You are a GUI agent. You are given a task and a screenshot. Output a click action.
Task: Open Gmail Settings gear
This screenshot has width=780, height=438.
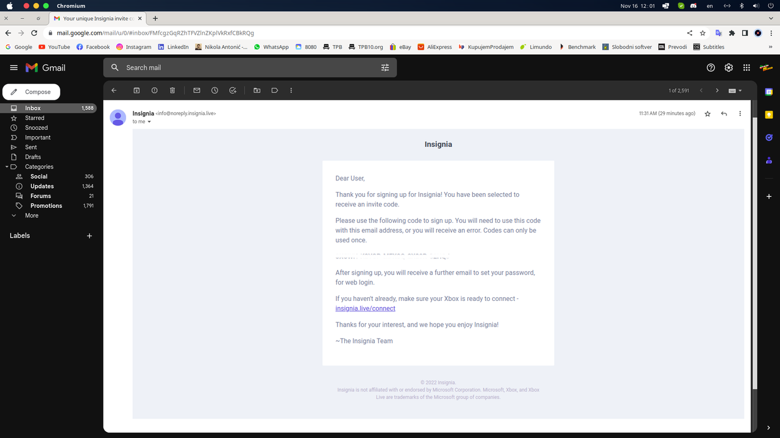[x=729, y=68]
